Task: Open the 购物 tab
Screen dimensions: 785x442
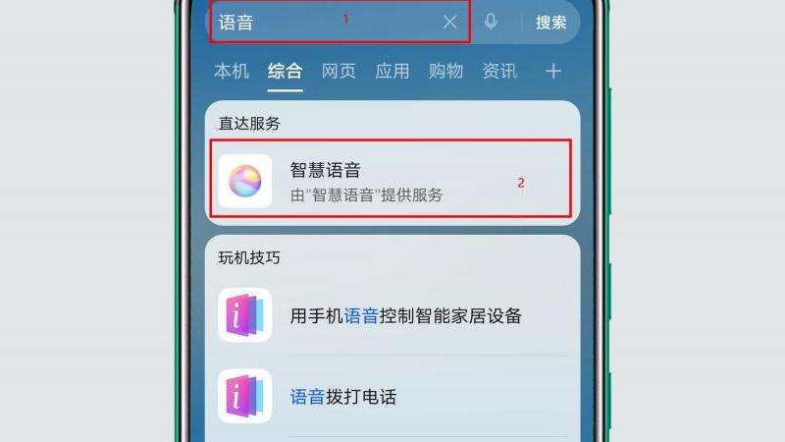Action: (445, 71)
